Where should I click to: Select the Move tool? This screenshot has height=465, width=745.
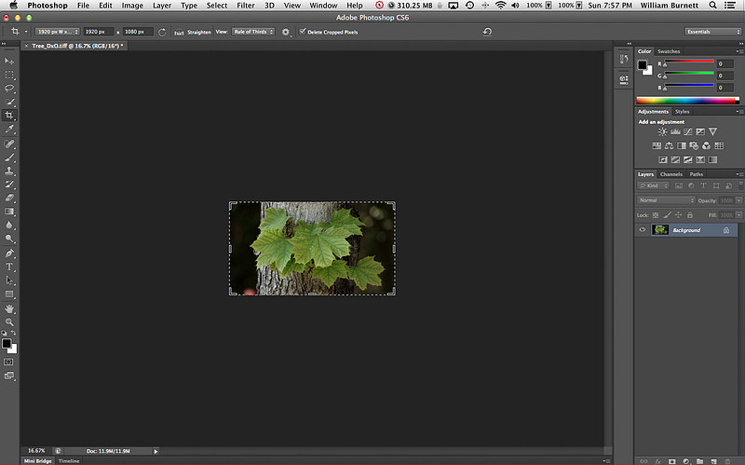(9, 62)
